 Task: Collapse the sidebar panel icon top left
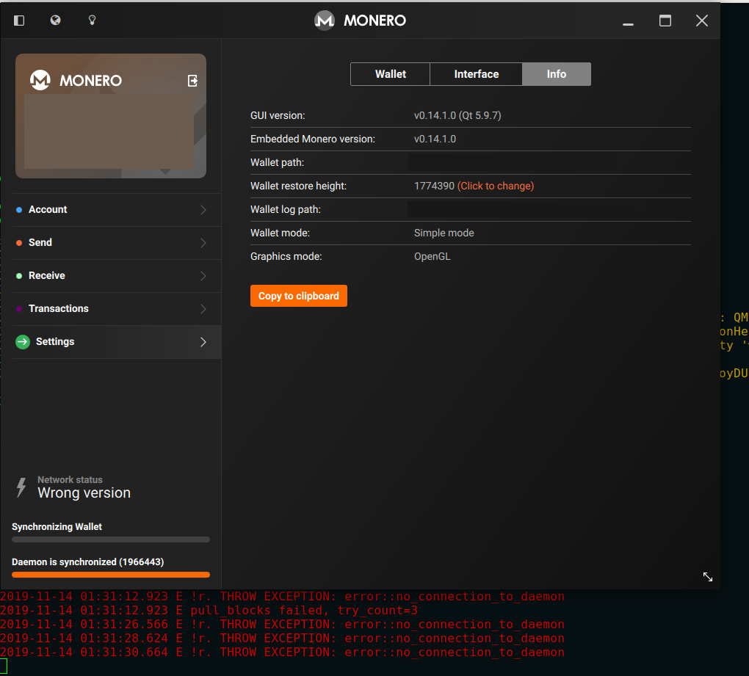pyautogui.click(x=18, y=21)
